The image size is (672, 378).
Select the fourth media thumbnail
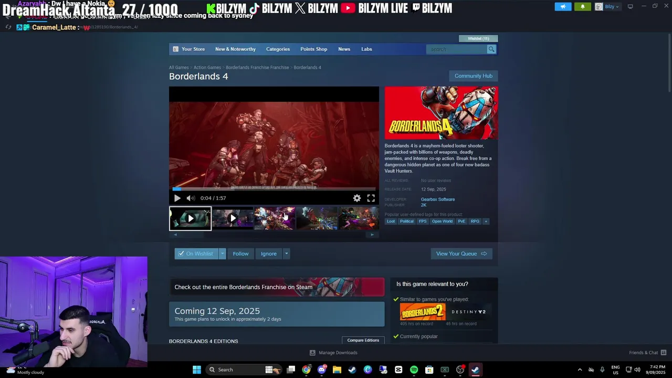pos(317,218)
